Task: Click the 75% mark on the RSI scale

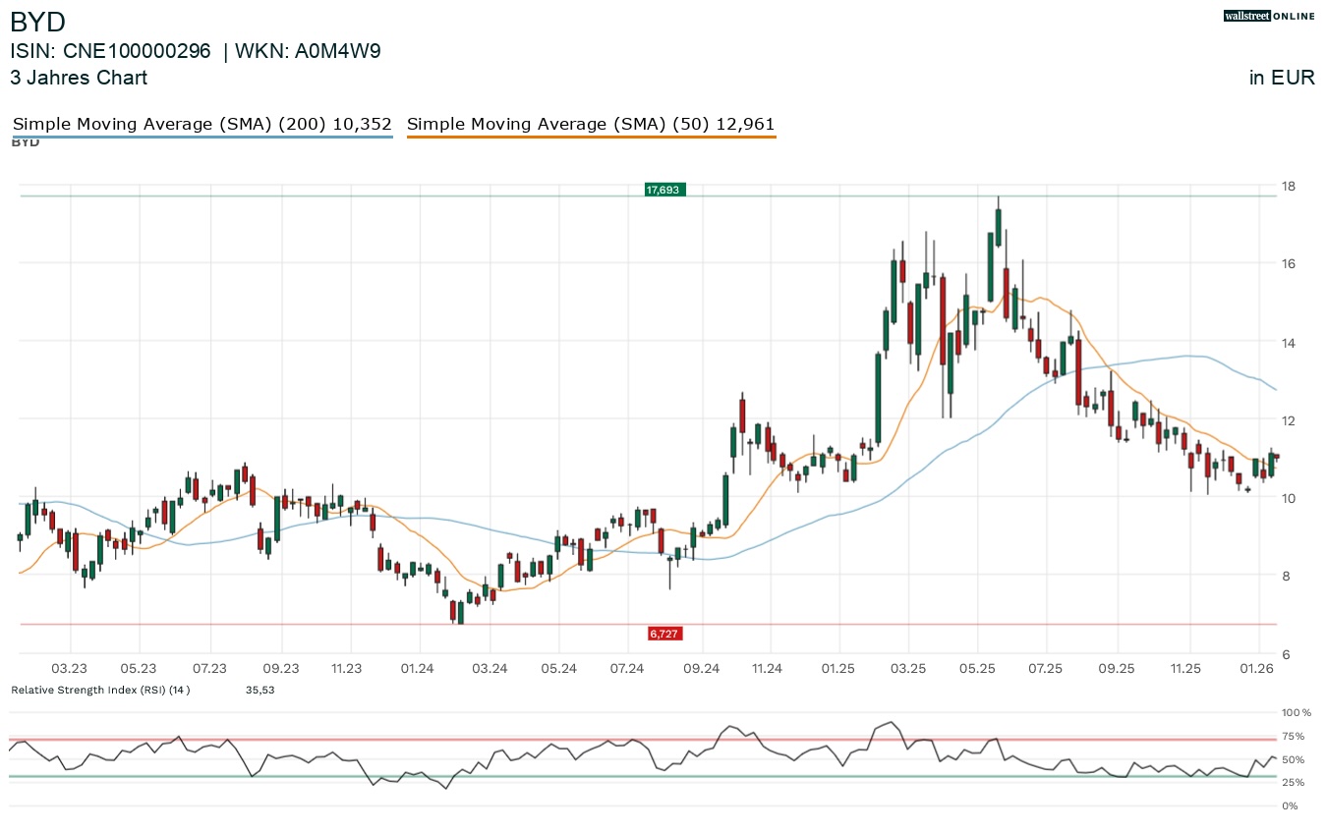Action: 1293,736
